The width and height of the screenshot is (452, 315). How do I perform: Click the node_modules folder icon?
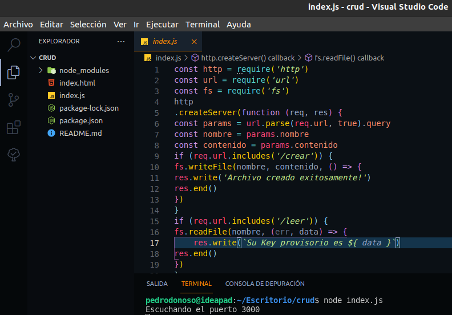51,70
